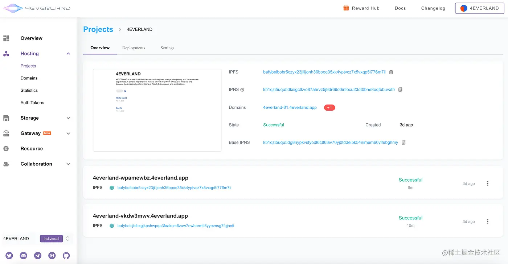Switch to the Overview tab
The height and width of the screenshot is (264, 508).
click(x=100, y=48)
